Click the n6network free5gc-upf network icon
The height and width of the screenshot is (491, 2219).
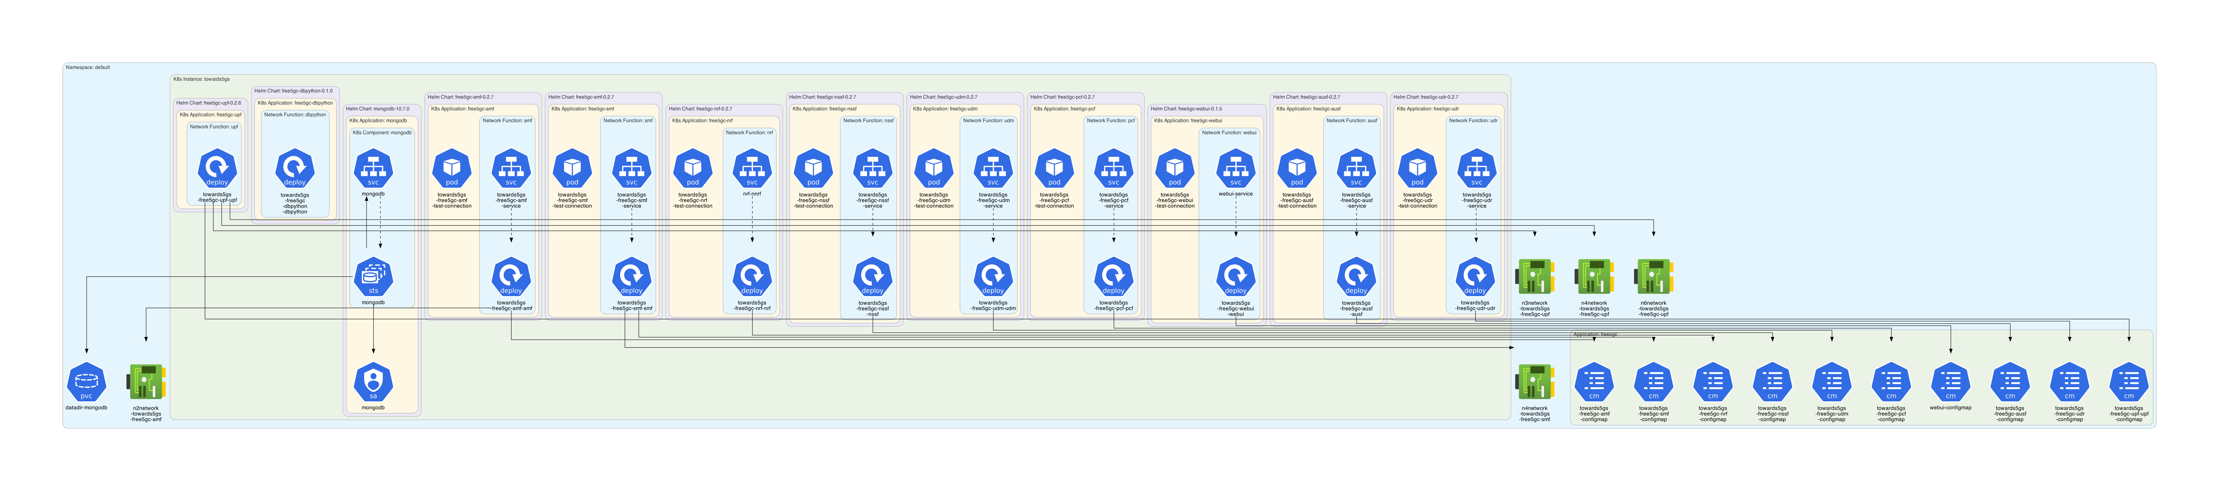[x=1653, y=277]
